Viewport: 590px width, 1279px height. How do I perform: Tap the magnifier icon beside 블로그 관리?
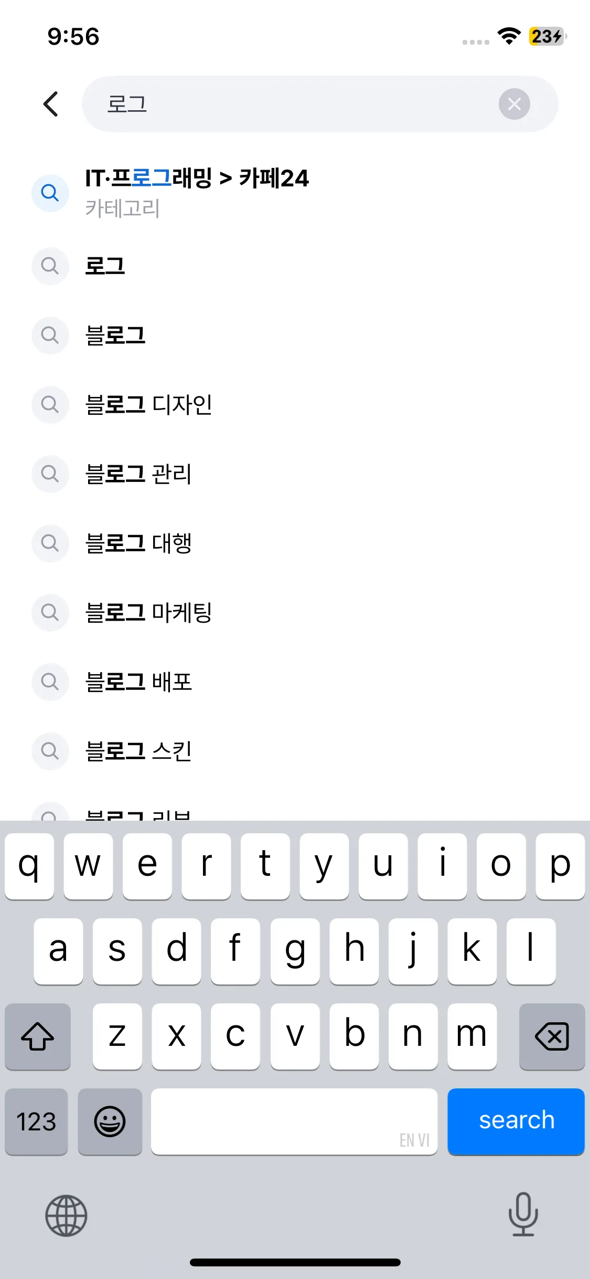pos(50,474)
